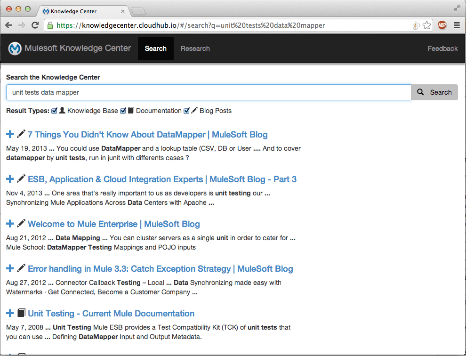The width and height of the screenshot is (466, 356).
Task: Toggle the Documentation result type checkbox
Action: click(x=123, y=111)
